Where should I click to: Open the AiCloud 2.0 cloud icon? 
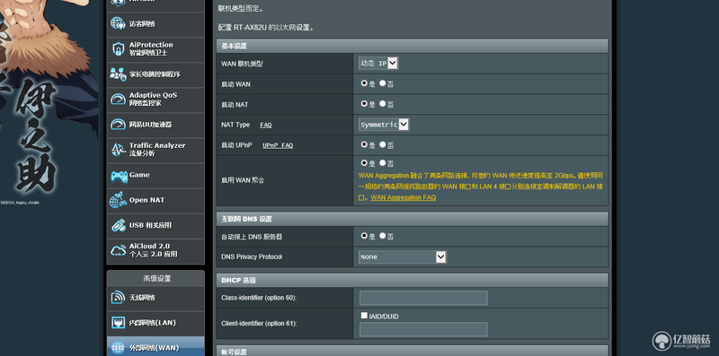[118, 250]
